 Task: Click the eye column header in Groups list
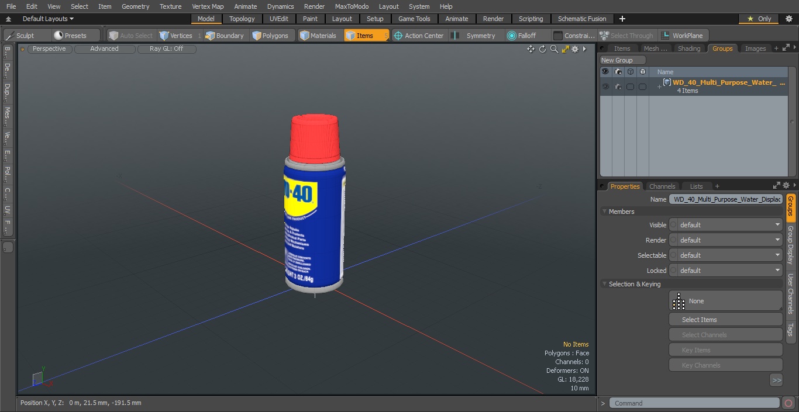point(605,72)
